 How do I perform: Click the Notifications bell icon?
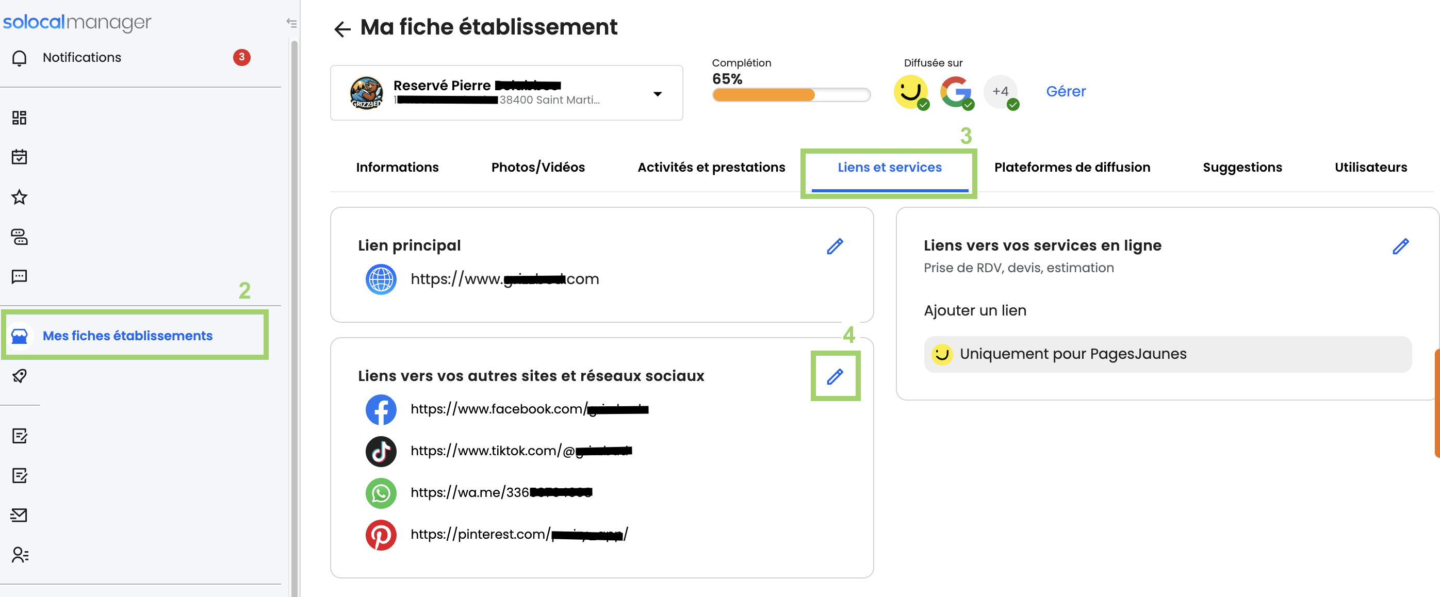tap(20, 58)
